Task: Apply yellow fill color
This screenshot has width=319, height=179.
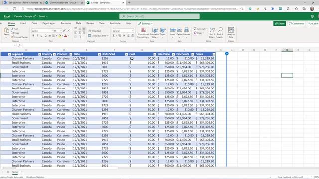Action: 60,36
